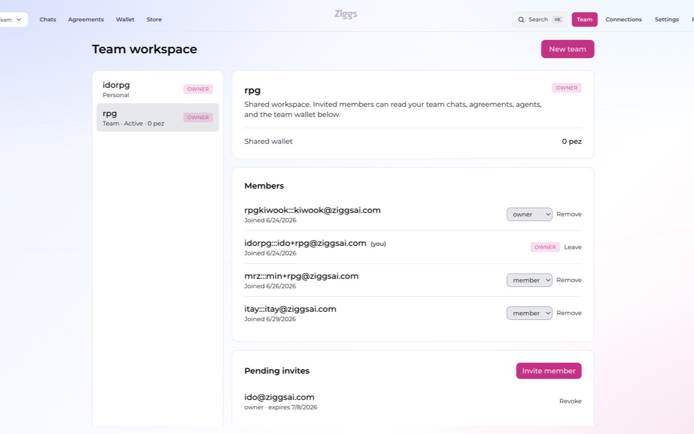Click the Shared wallet label
This screenshot has height=434, width=694.
click(268, 141)
